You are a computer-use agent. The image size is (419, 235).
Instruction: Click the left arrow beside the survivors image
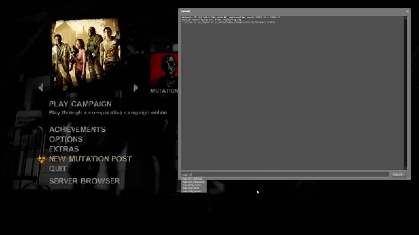click(x=41, y=87)
